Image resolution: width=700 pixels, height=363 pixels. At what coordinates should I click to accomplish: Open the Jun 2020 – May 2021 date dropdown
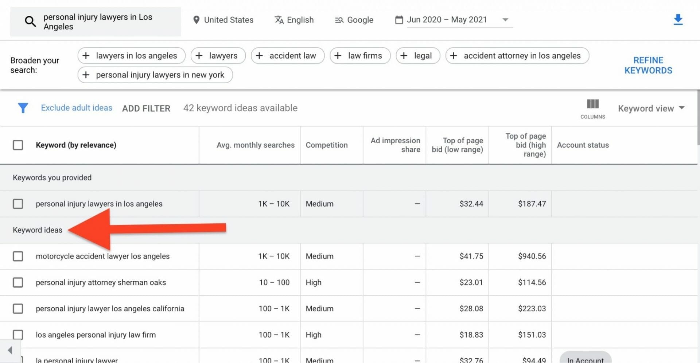pyautogui.click(x=505, y=20)
